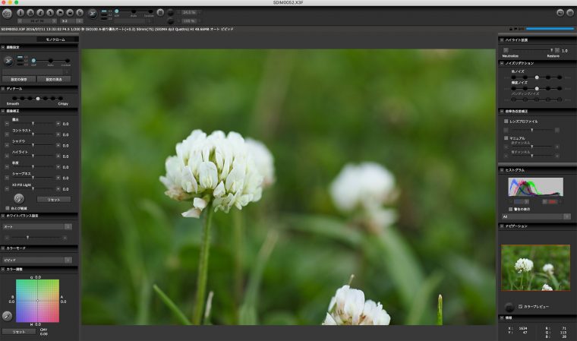Viewport: 577px width, 341px height.
Task: Collapse the ノイズリダクション section
Action: 502,63
